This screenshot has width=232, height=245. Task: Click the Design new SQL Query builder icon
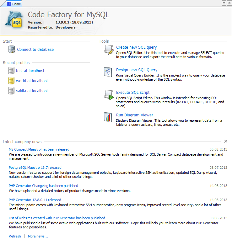[x=108, y=72]
